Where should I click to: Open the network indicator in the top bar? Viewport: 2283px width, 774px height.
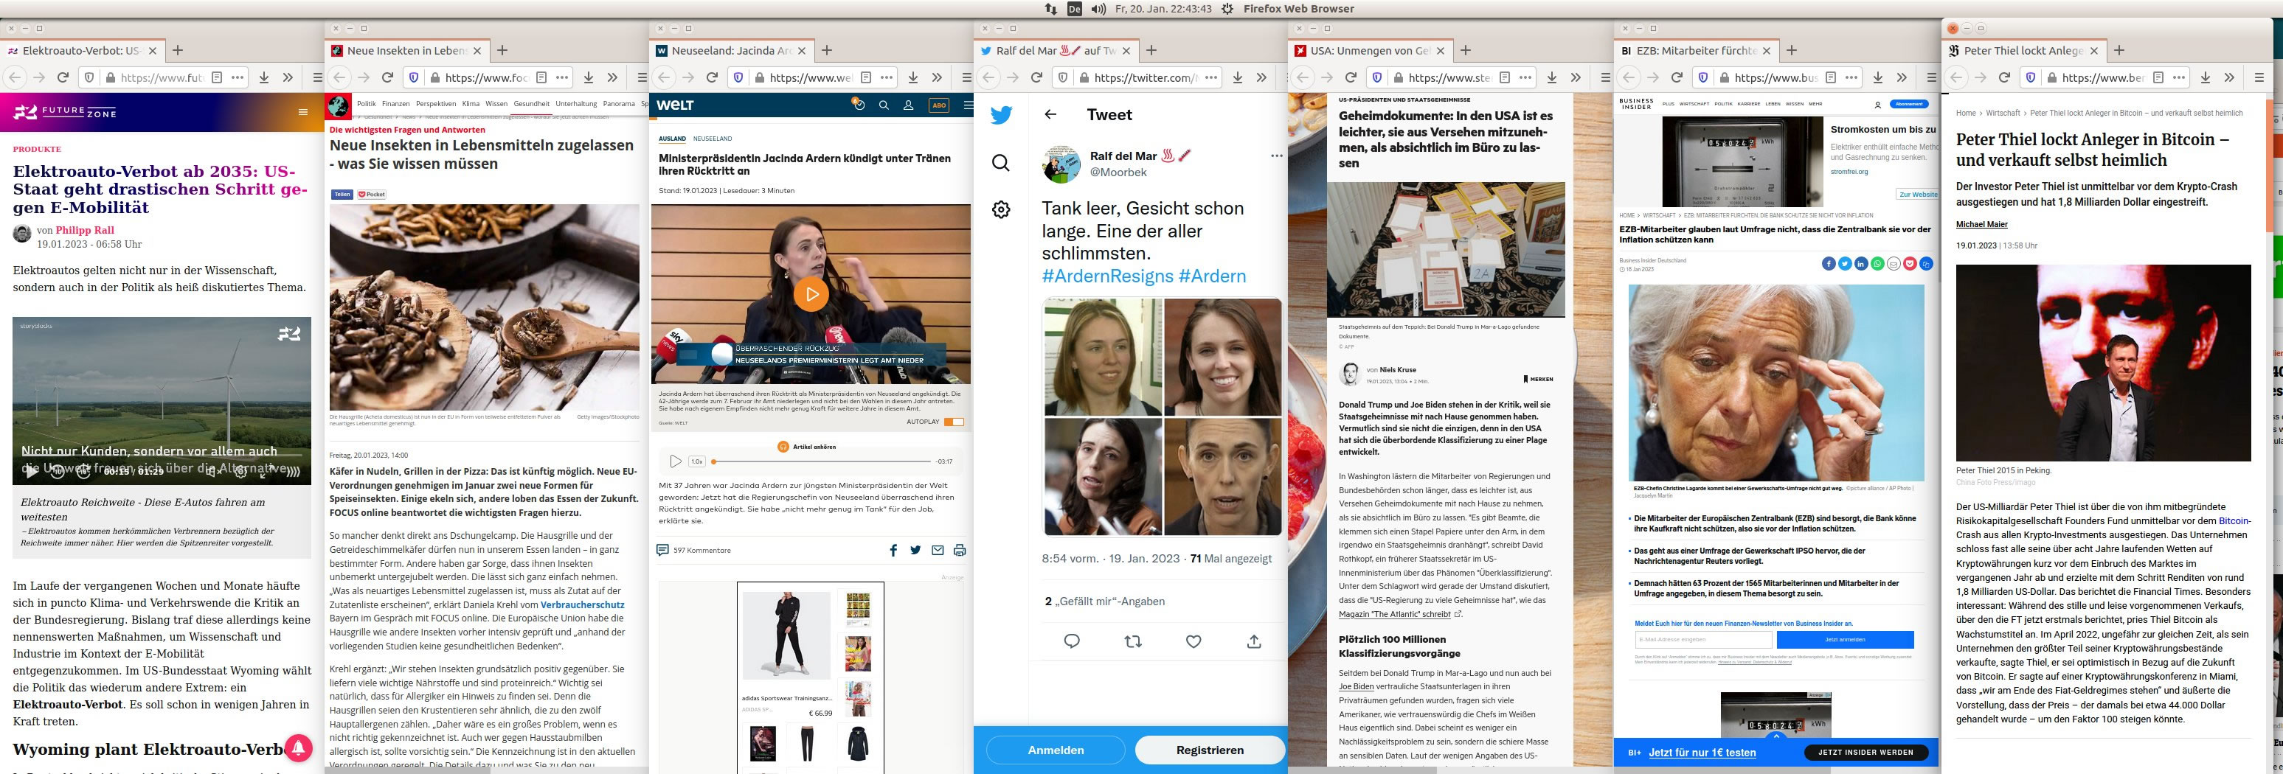coord(1051,9)
